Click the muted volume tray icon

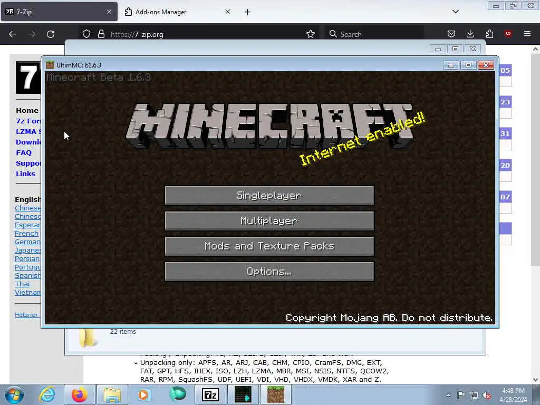487,396
